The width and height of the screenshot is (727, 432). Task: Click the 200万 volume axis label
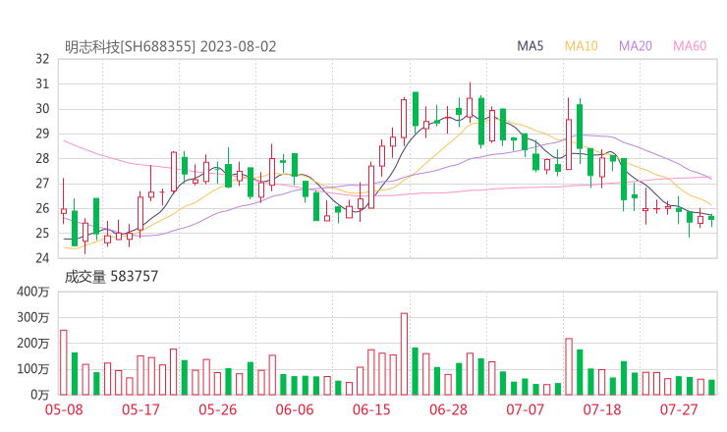click(x=33, y=344)
